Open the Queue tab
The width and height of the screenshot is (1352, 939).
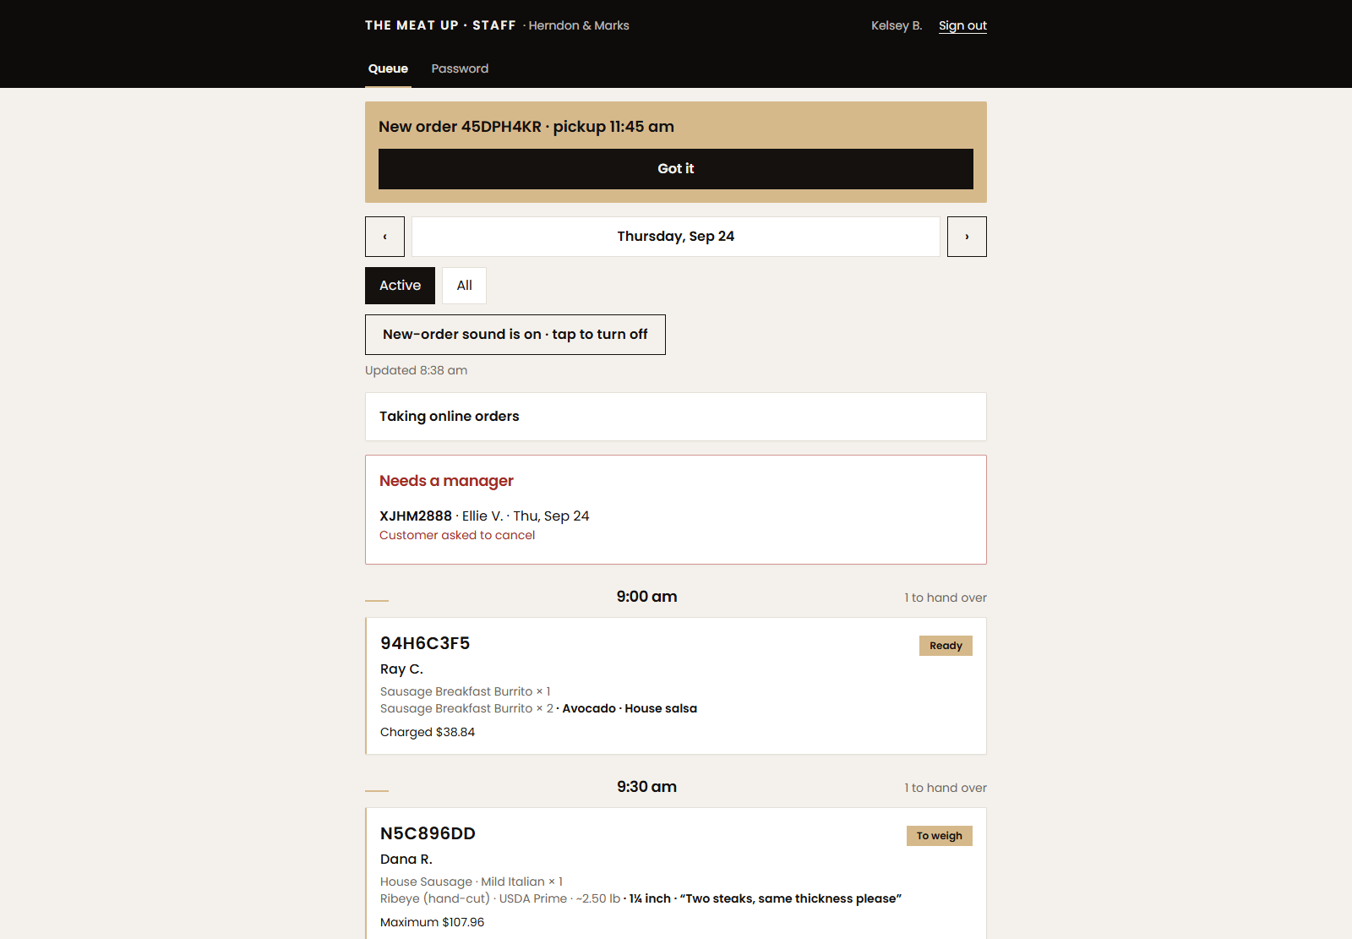pyautogui.click(x=388, y=68)
